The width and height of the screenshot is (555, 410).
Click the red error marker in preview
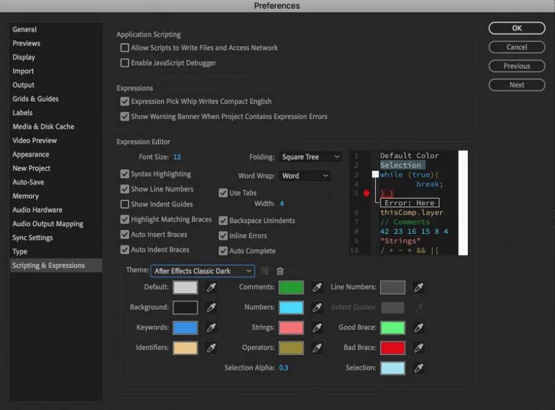pos(366,193)
